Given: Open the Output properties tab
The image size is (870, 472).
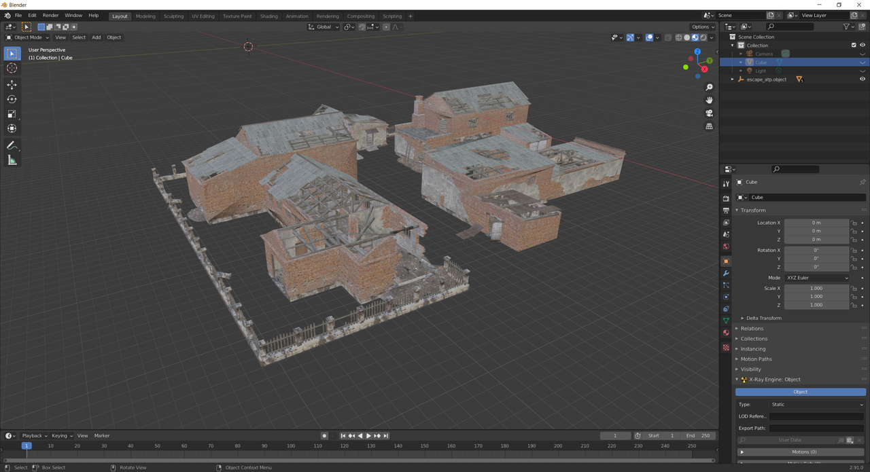Looking at the screenshot, I should coord(726,211).
